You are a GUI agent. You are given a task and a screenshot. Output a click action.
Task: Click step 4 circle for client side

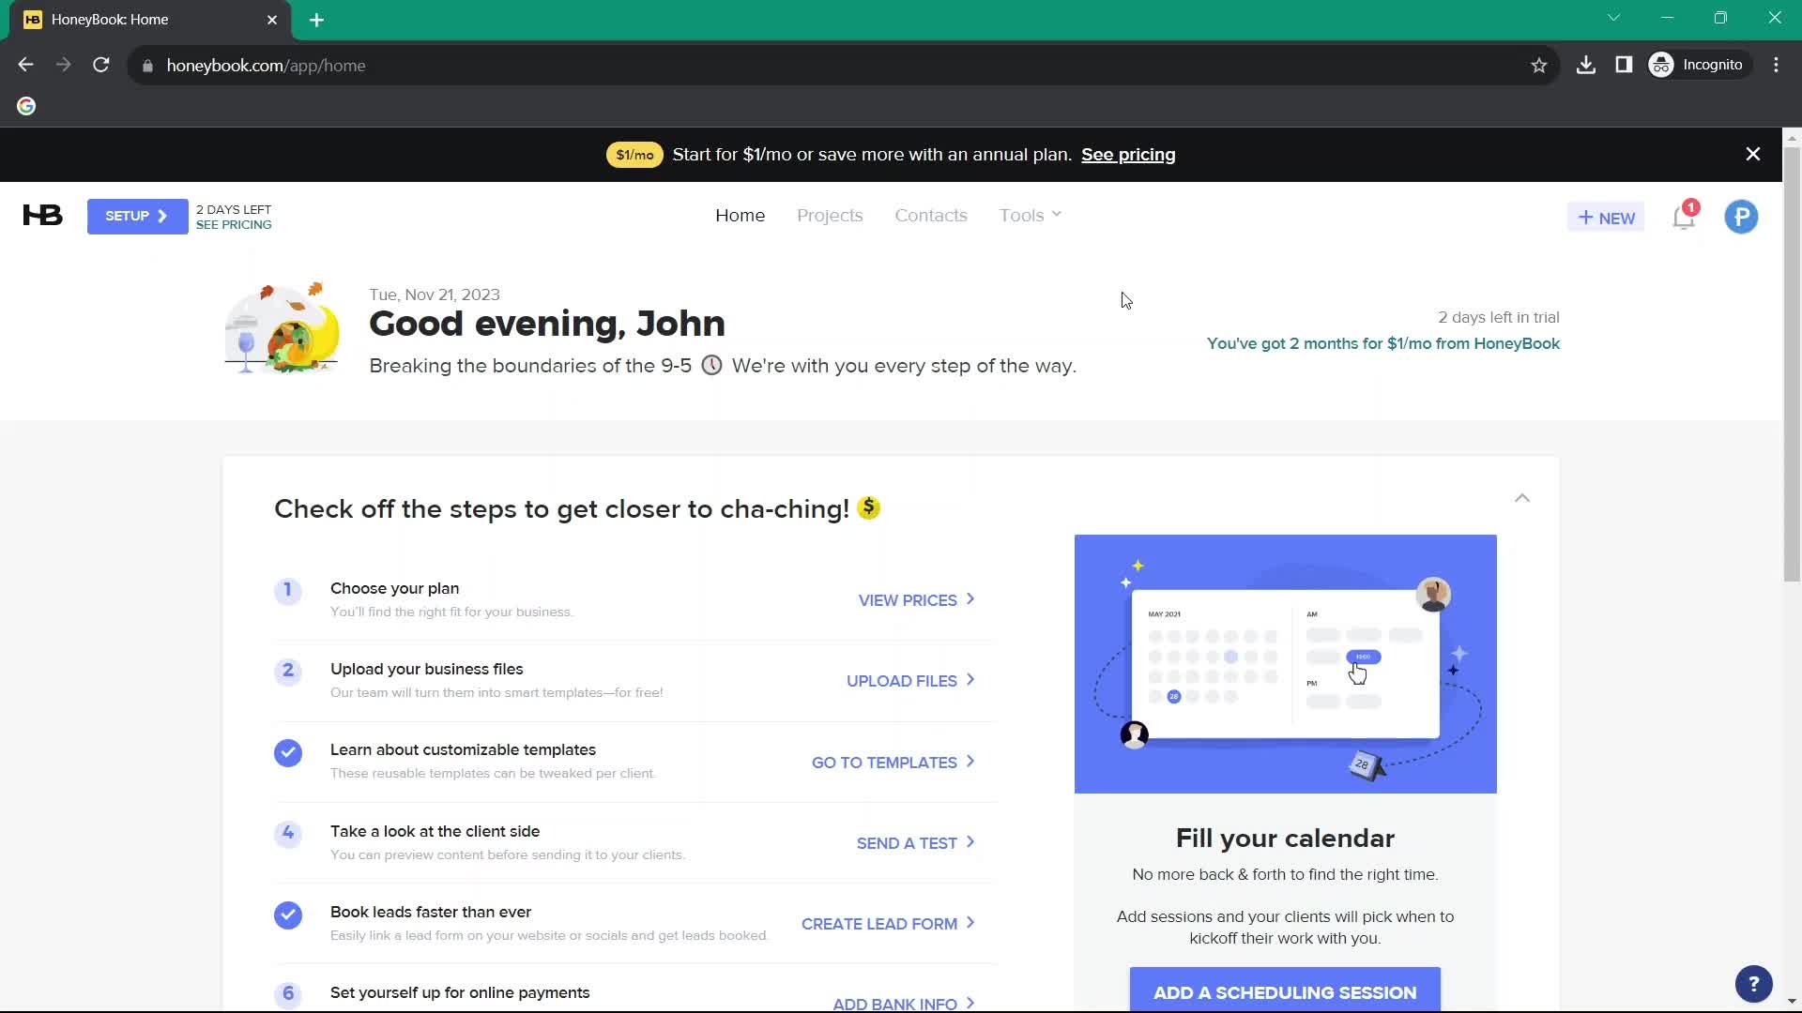point(288,834)
